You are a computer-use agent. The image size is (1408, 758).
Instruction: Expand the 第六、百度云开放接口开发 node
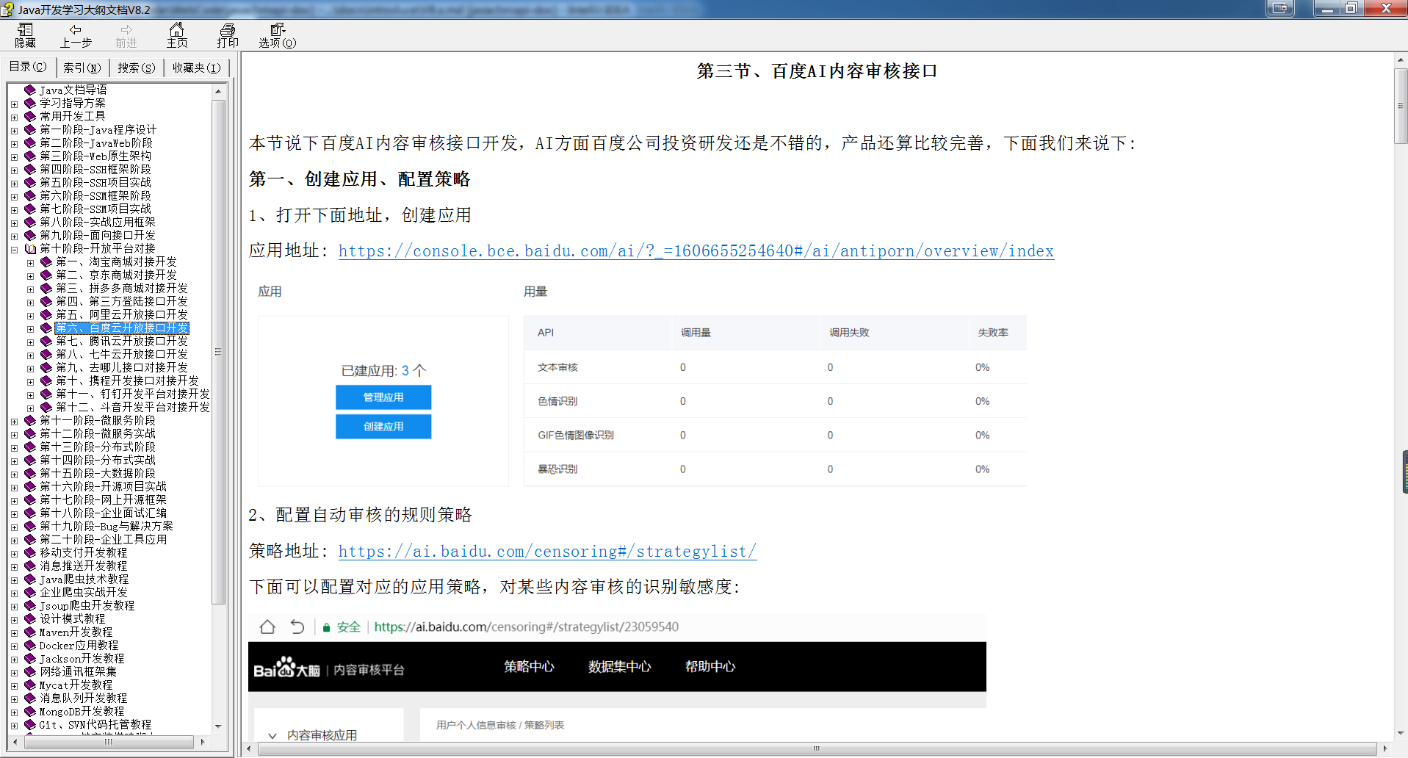30,328
